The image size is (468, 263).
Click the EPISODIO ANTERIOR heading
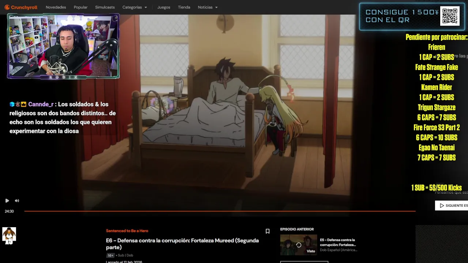tap(297, 229)
